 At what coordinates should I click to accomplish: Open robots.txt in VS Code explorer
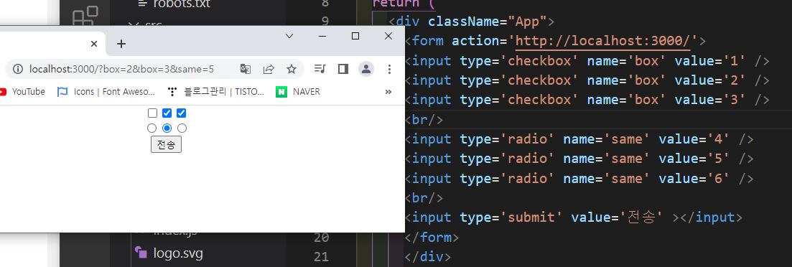tap(174, 4)
